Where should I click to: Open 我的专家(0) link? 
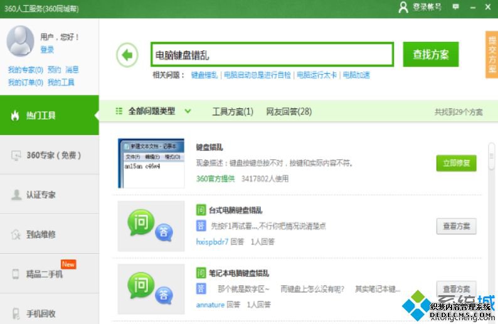click(x=26, y=70)
